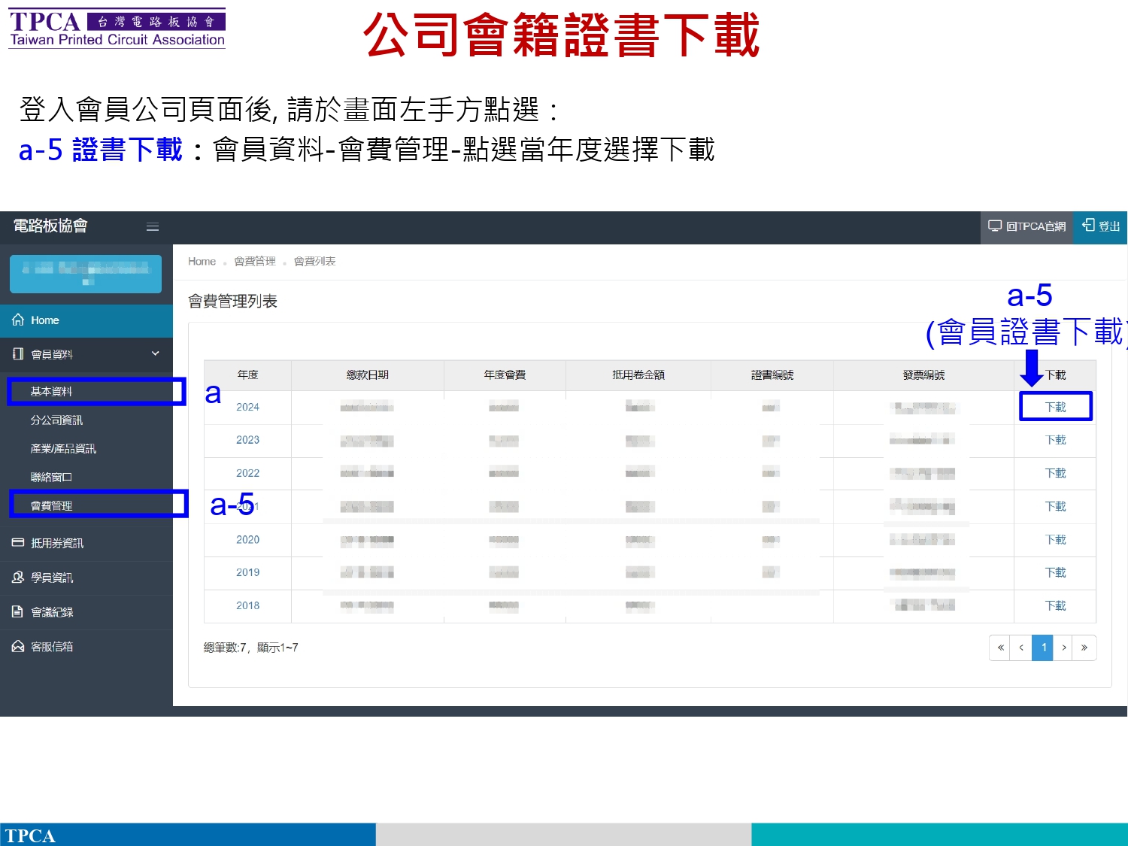Open the 2023 year row link
The image size is (1128, 846).
click(247, 440)
